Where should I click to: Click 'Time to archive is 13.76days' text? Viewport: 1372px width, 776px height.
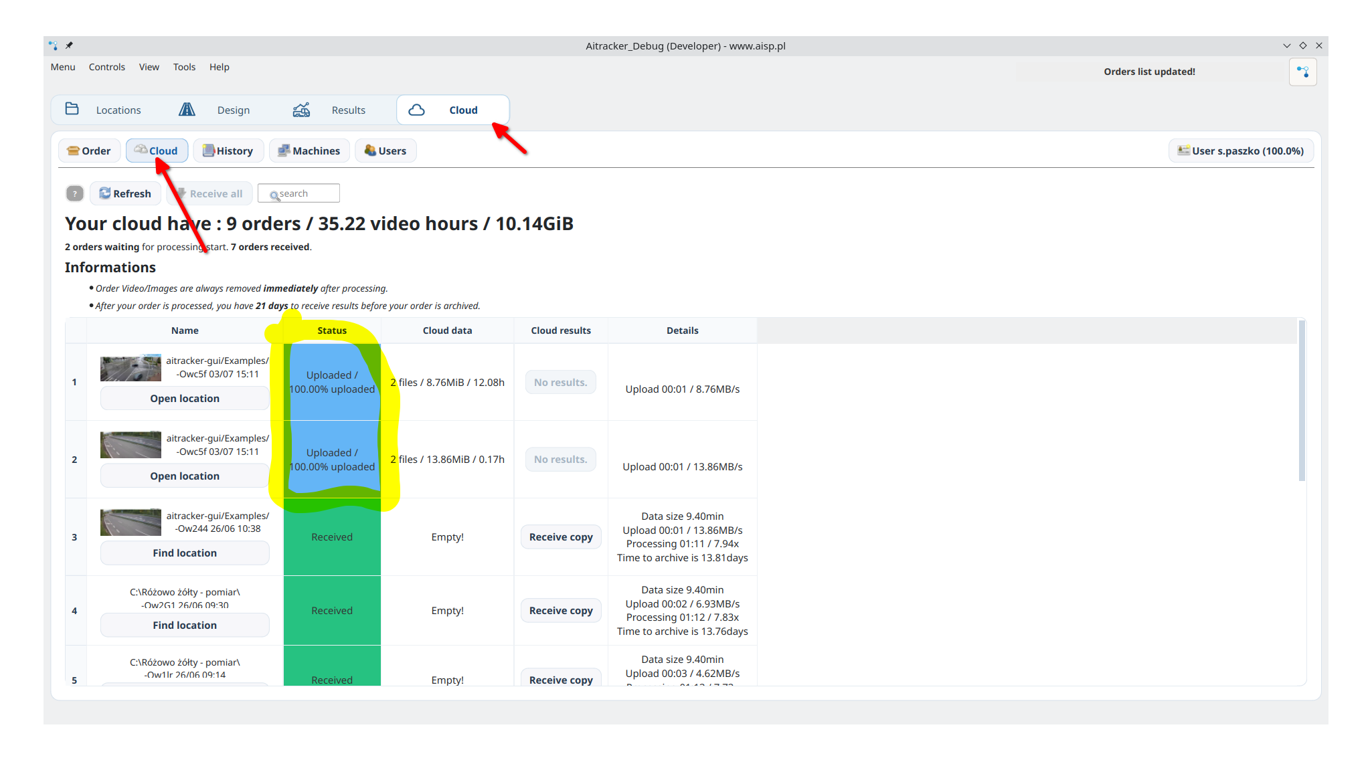click(682, 631)
